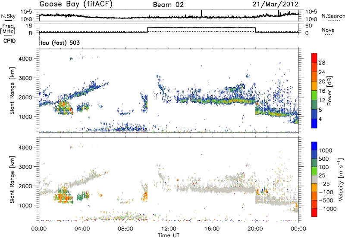The width and height of the screenshot is (345, 238).
Task: Select the "Time UT" axis title
Action: point(169,235)
